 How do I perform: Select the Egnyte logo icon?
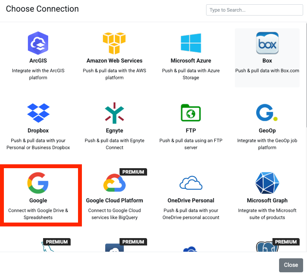(x=114, y=113)
